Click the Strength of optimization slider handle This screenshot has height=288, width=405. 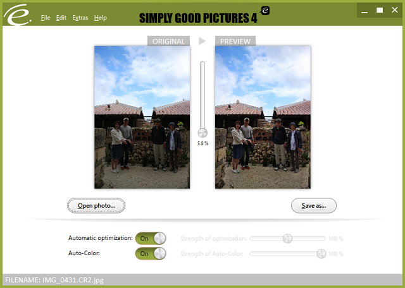point(287,239)
